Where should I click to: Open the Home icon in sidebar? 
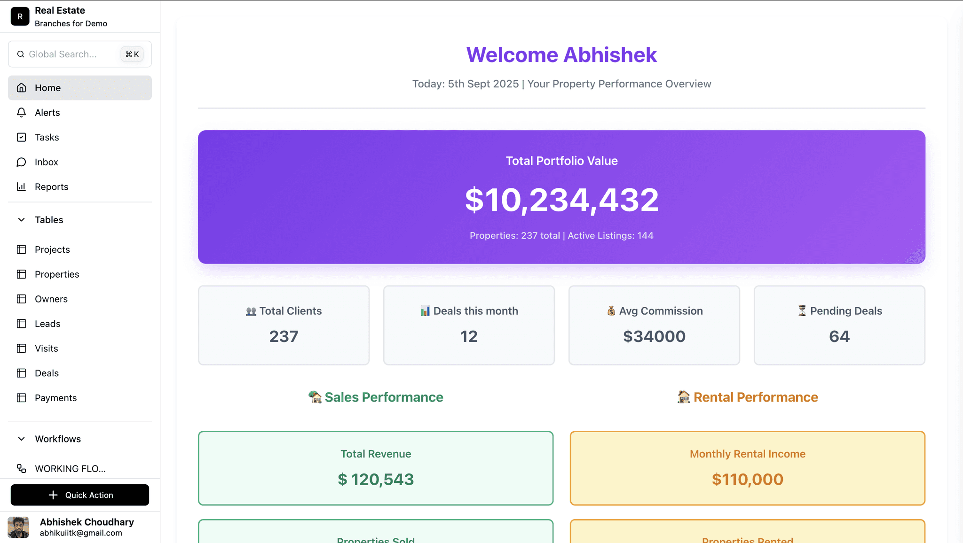point(21,88)
